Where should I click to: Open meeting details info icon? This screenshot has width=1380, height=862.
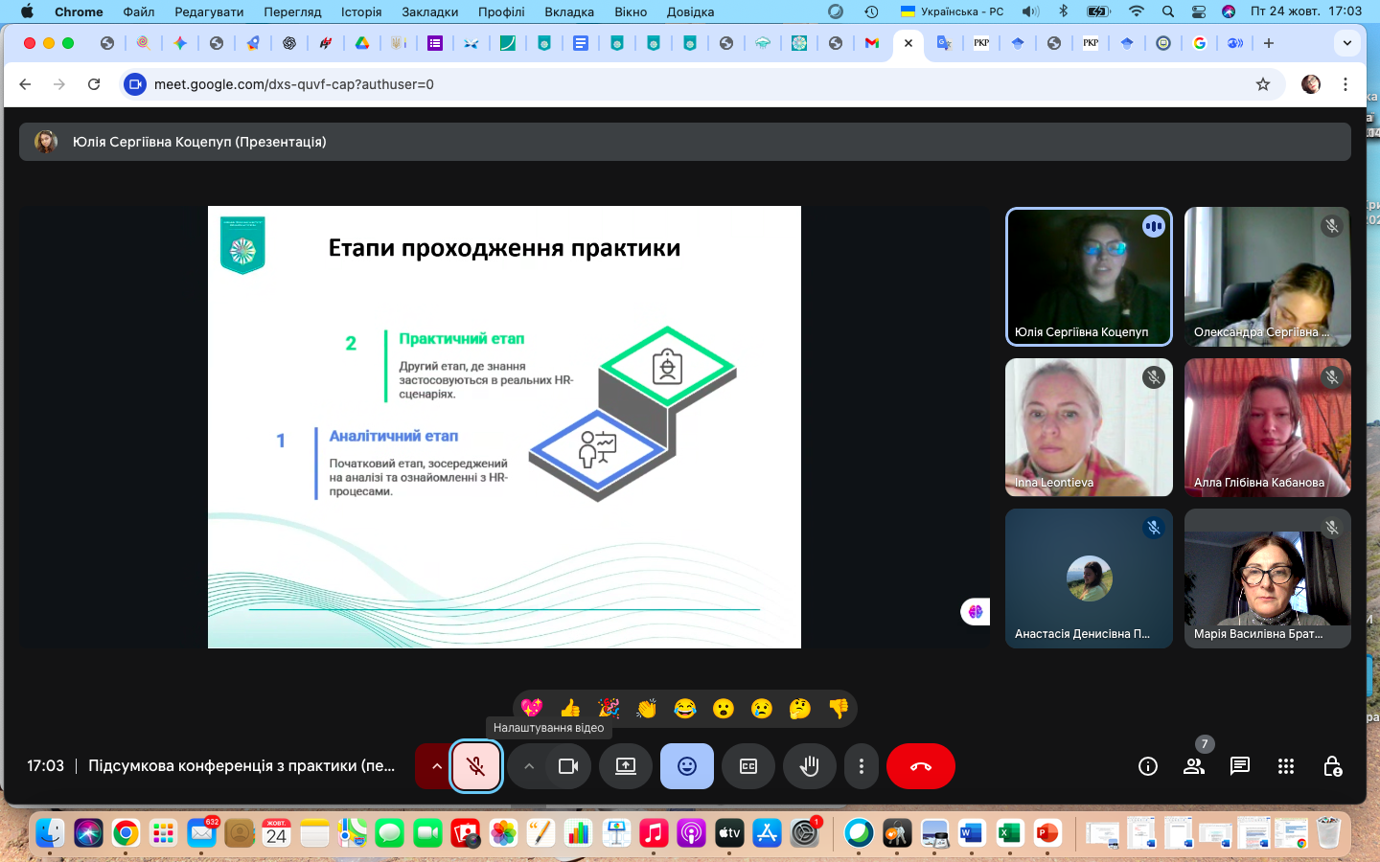pyautogui.click(x=1148, y=766)
